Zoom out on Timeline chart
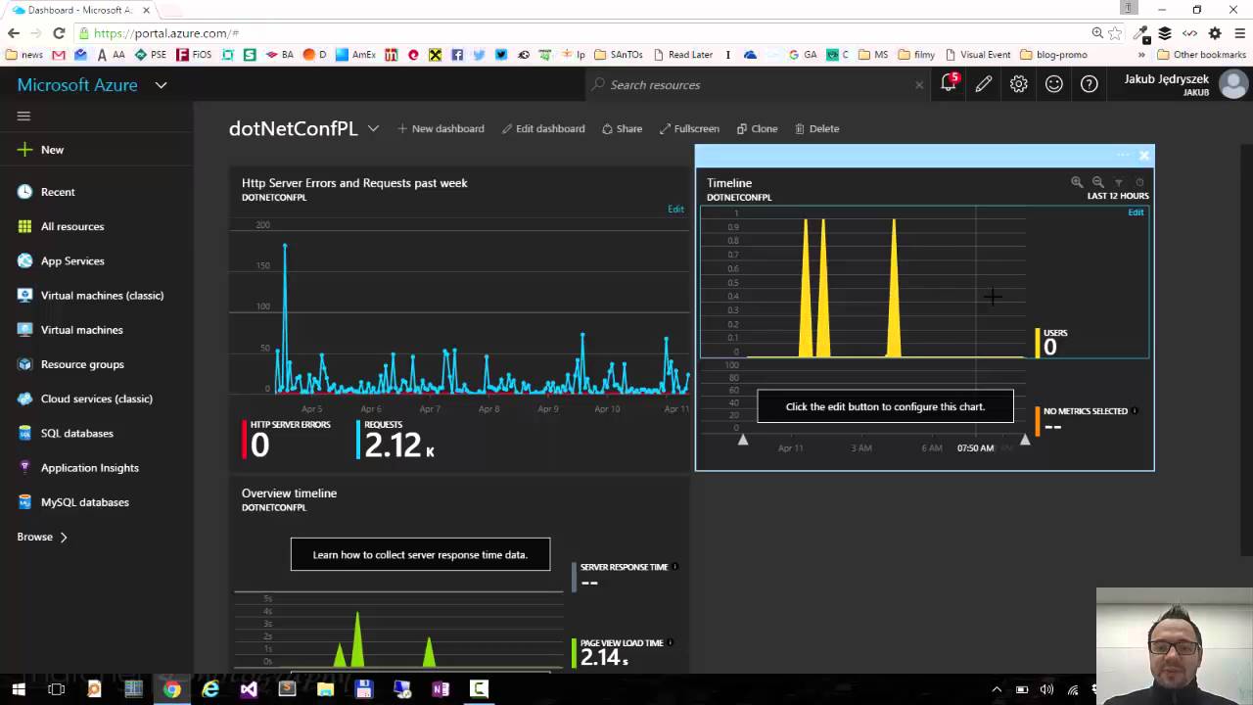This screenshot has width=1253, height=705. coord(1097,182)
